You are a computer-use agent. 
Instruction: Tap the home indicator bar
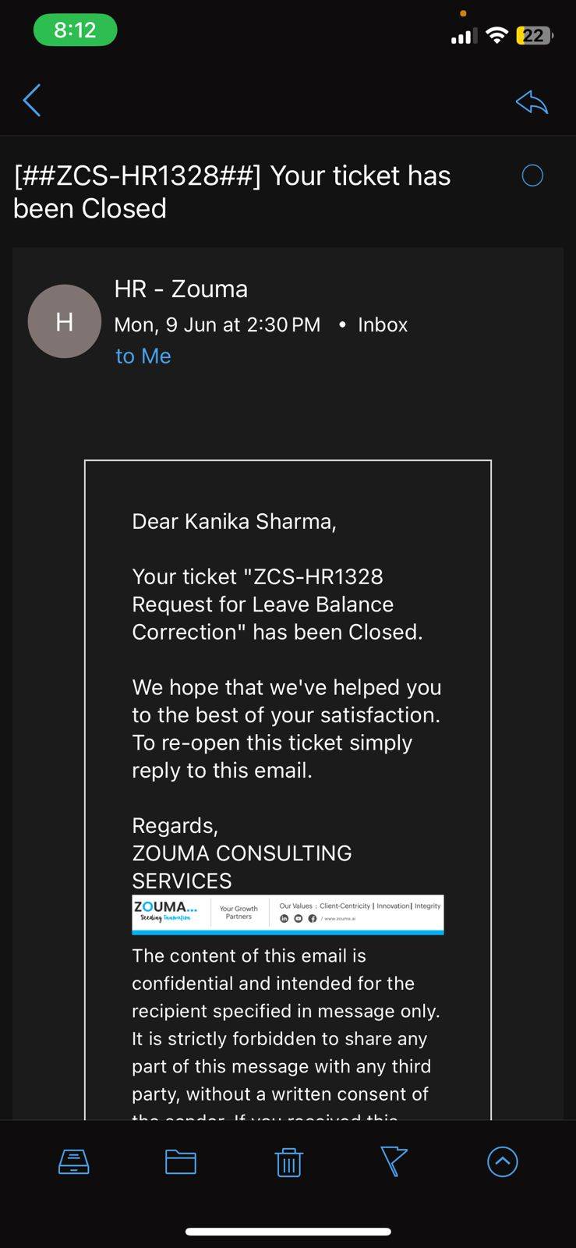click(288, 1232)
